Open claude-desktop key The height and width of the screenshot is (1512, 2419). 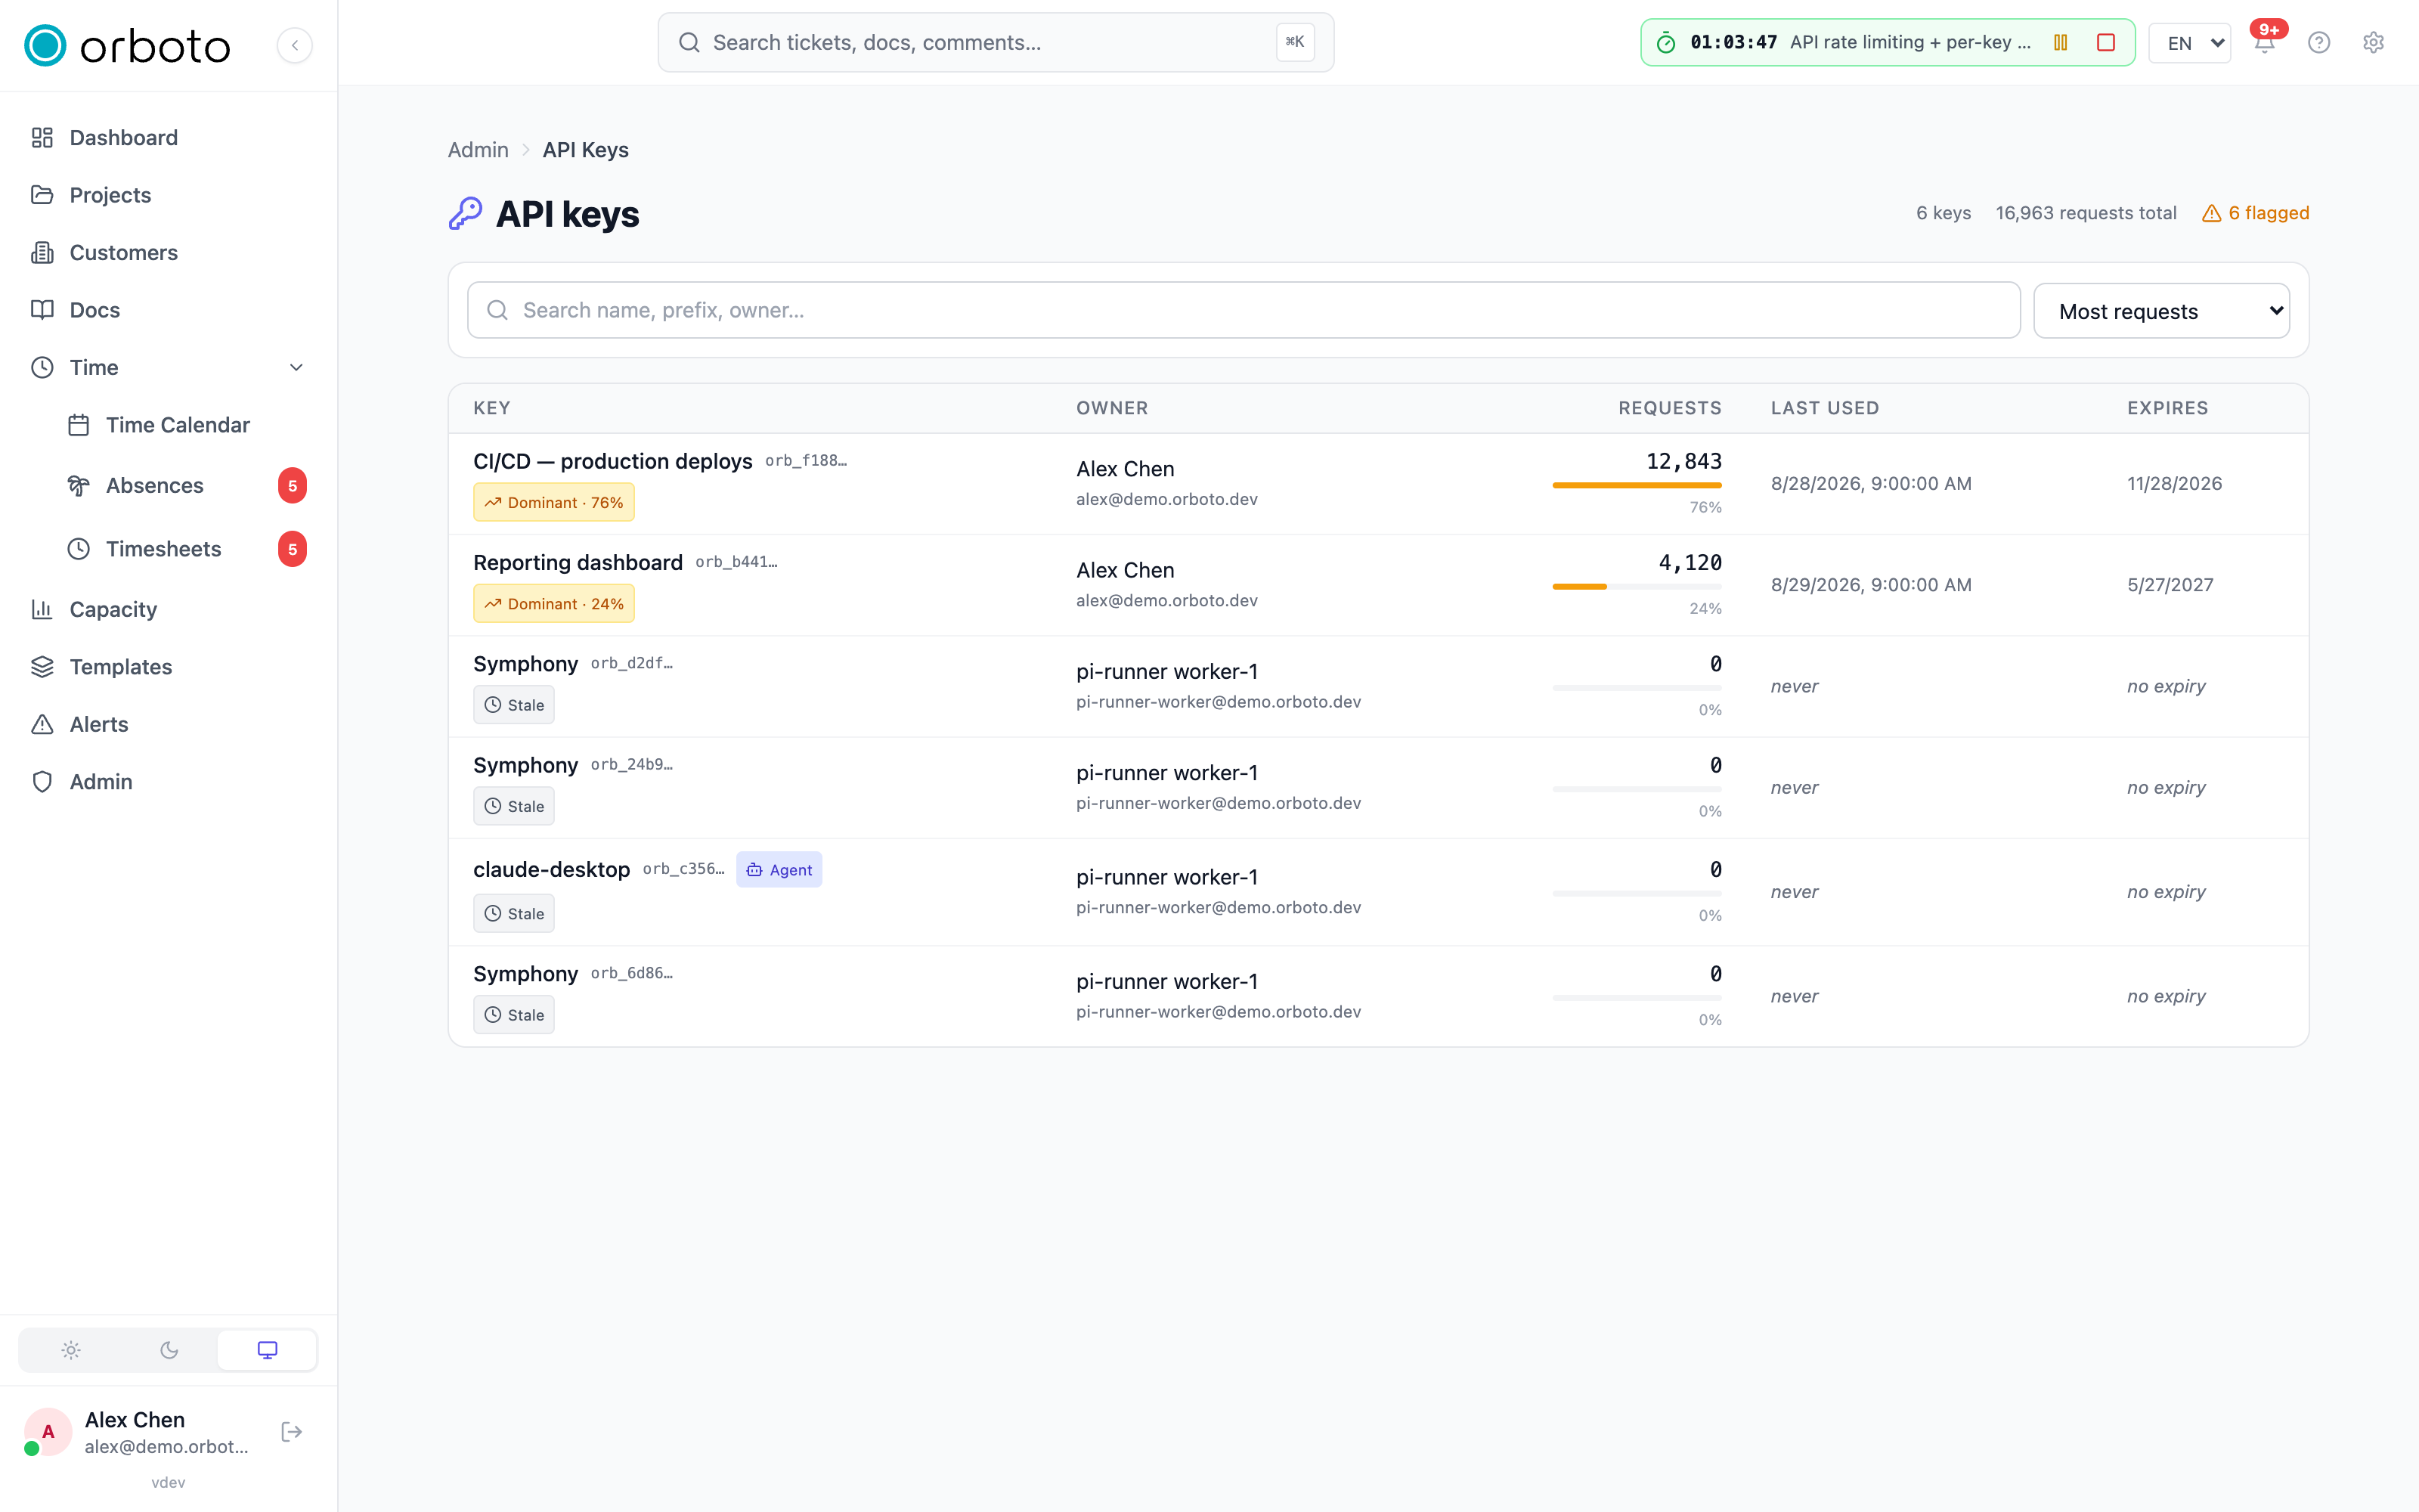[552, 869]
